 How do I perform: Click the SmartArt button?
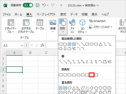point(98,21)
